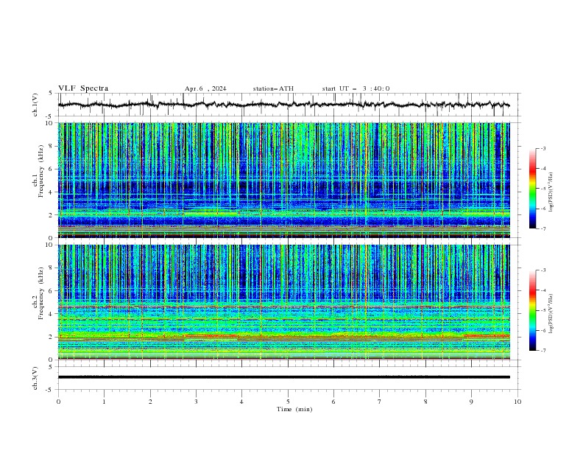583x451 pixels.
Task: Click the "-7" tick on the lower colorbar
Action: (x=543, y=350)
